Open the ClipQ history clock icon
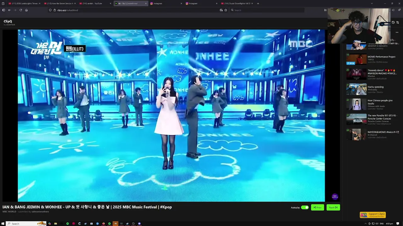The image size is (403, 226). click(393, 23)
